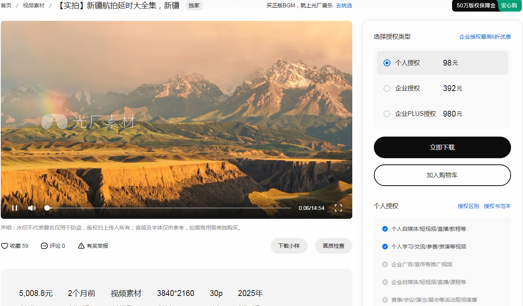The height and width of the screenshot is (306, 523).
Task: Open 视频素材 breadcrumb link
Action: pyautogui.click(x=34, y=6)
